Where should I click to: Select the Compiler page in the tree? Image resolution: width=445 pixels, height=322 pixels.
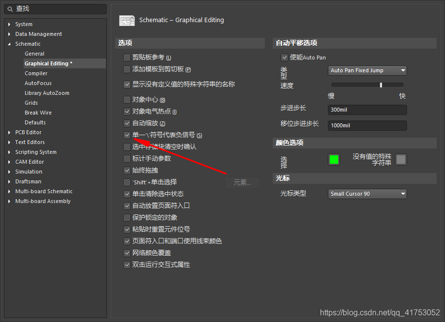(x=36, y=73)
